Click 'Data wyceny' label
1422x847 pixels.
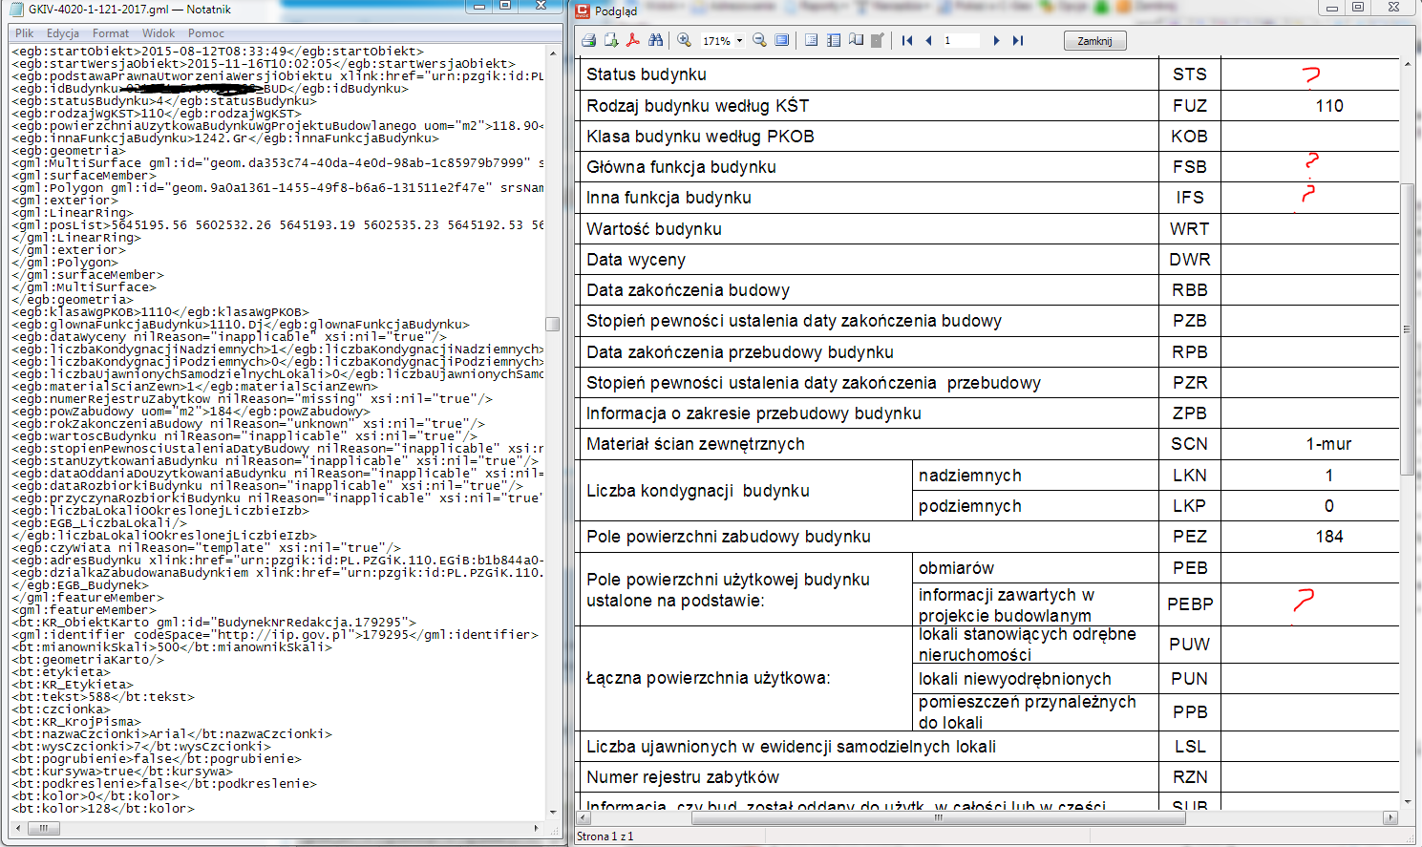click(636, 260)
